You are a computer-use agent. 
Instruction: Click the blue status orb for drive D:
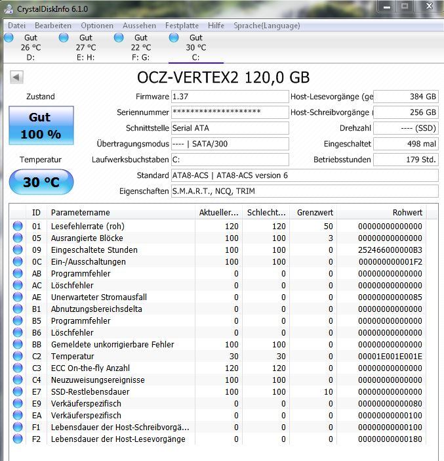click(9, 37)
